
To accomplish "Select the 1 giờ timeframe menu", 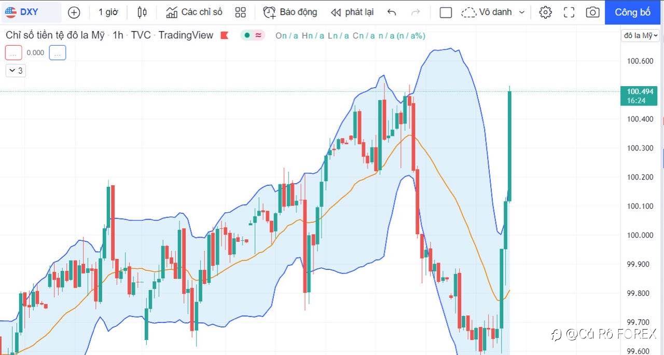I will (108, 12).
